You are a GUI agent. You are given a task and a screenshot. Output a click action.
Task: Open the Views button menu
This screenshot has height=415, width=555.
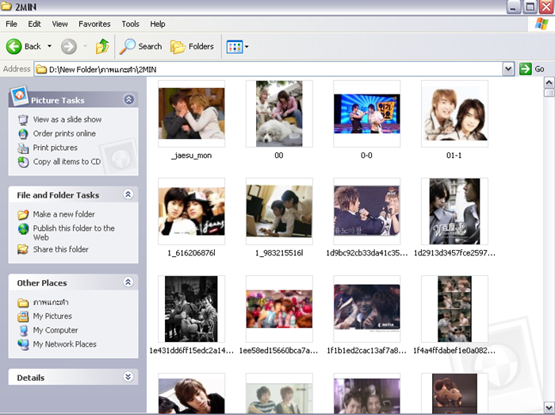click(x=238, y=46)
